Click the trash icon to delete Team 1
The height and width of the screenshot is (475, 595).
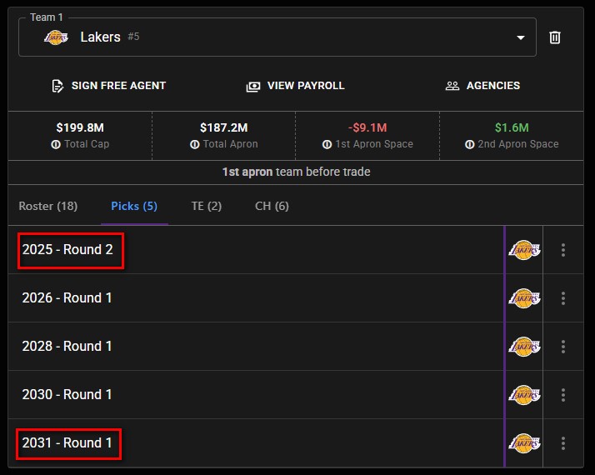(555, 37)
